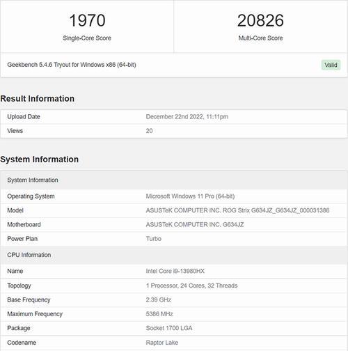Click the upload date December 22nd 2022 value
The height and width of the screenshot is (351, 348).
pos(187,116)
